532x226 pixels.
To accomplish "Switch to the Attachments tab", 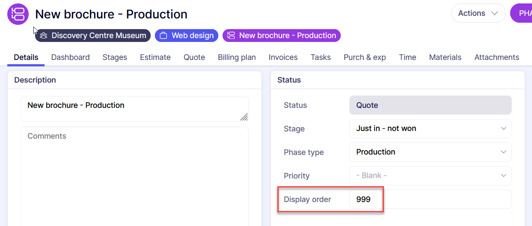I will [x=496, y=57].
